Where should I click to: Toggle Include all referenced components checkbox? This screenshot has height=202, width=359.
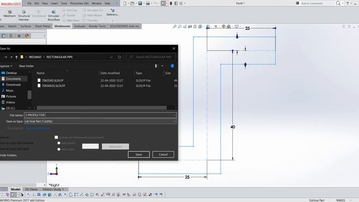(x=56, y=137)
